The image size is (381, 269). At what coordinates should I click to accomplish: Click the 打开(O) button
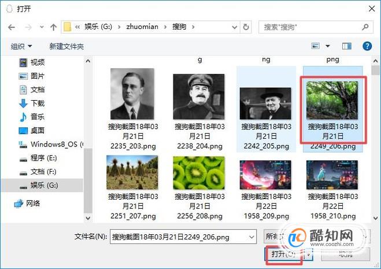(283, 255)
